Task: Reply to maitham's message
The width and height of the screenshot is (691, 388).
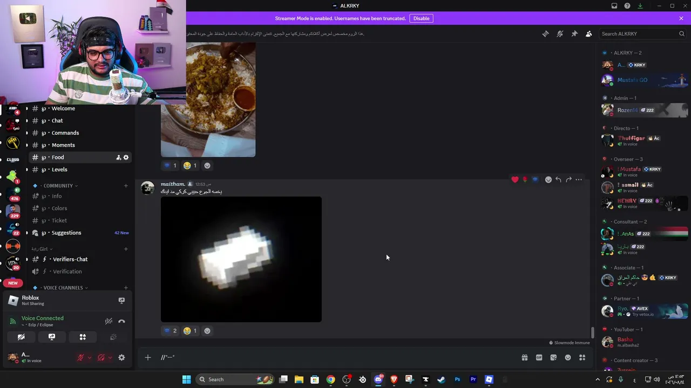Action: point(558,179)
